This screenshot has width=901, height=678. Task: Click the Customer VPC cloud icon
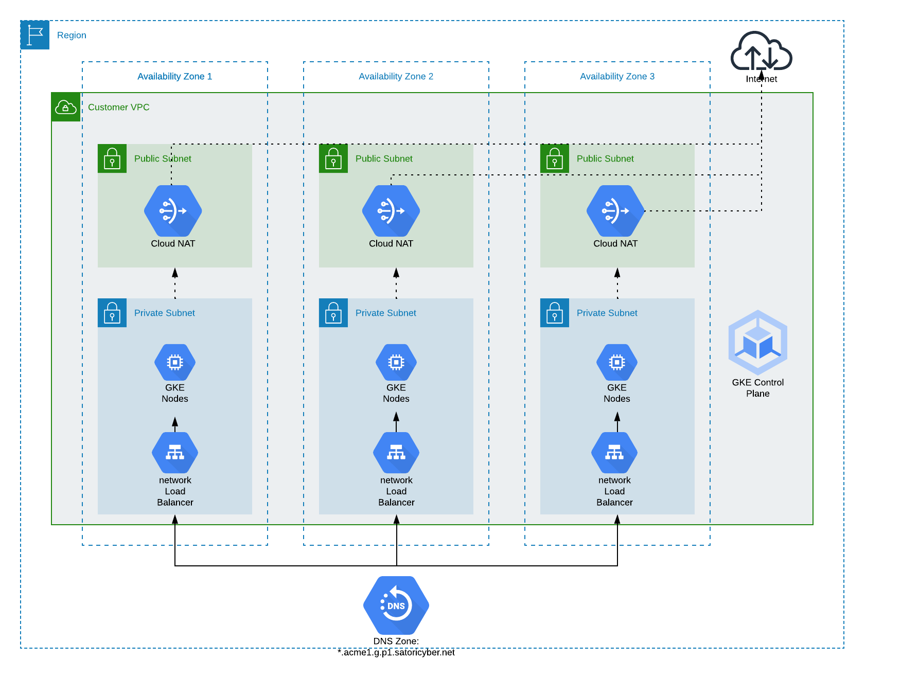click(x=66, y=107)
